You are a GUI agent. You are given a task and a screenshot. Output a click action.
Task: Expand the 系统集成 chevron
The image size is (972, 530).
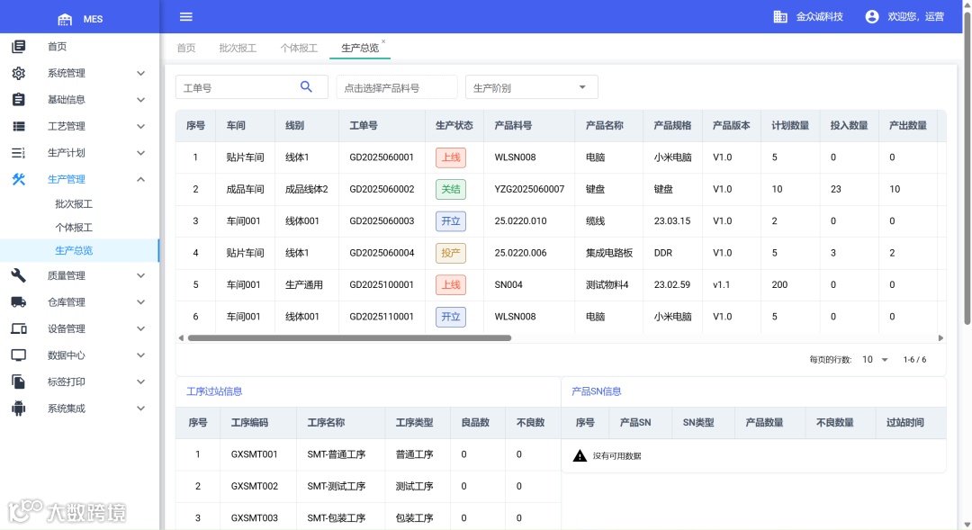click(140, 409)
